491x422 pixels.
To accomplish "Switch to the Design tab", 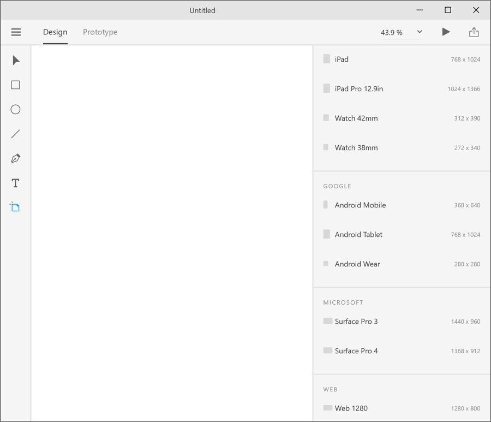I will coord(55,32).
